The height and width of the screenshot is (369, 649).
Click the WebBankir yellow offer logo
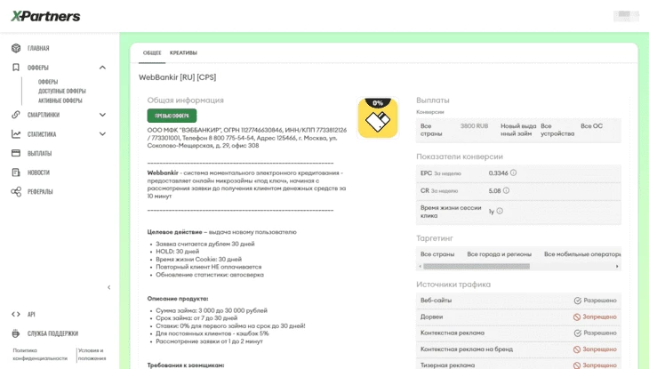378,118
